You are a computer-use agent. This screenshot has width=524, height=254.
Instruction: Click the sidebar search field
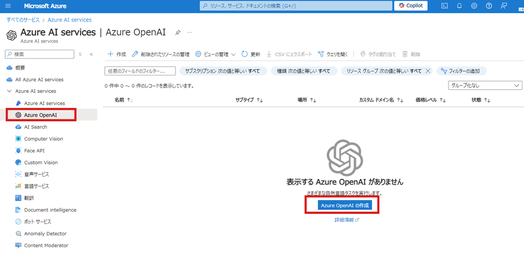39,54
